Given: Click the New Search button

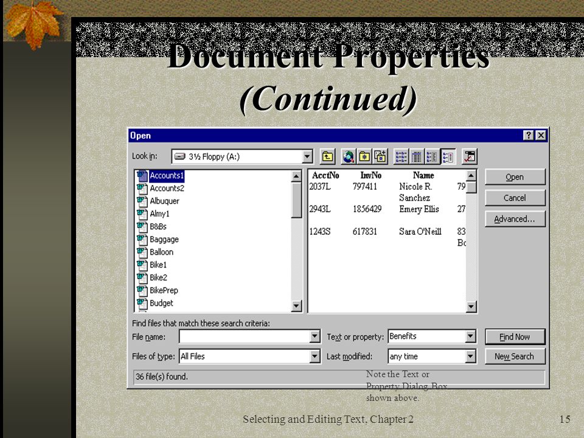Looking at the screenshot, I should [515, 356].
